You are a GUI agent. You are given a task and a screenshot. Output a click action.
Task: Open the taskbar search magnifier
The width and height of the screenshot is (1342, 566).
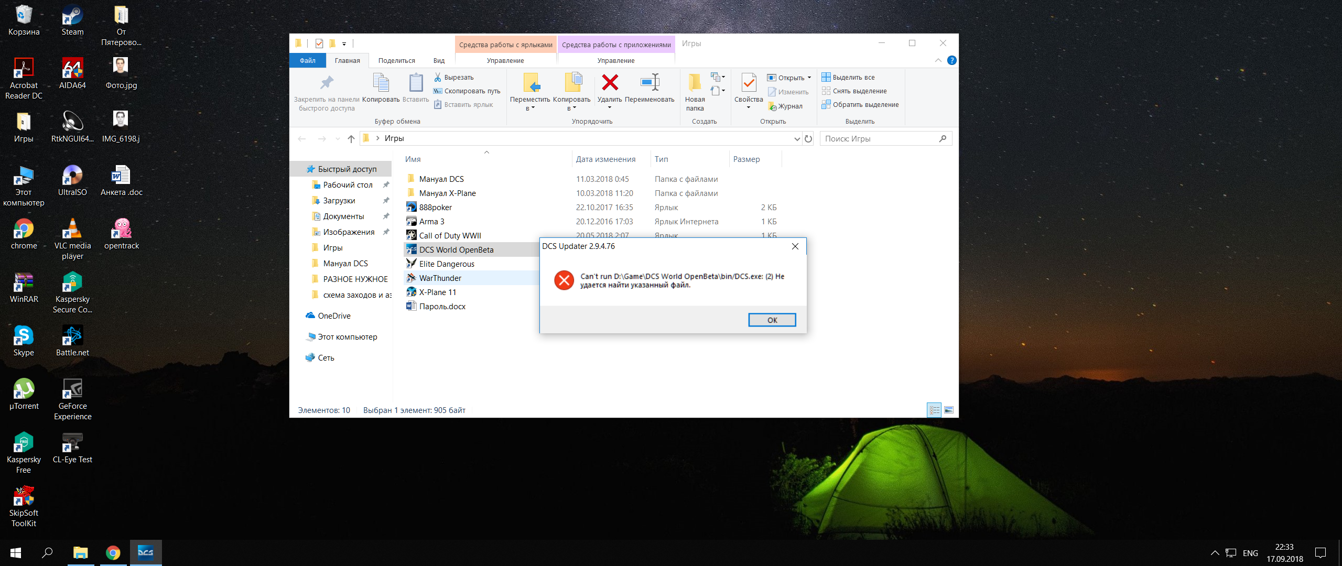[x=47, y=552]
